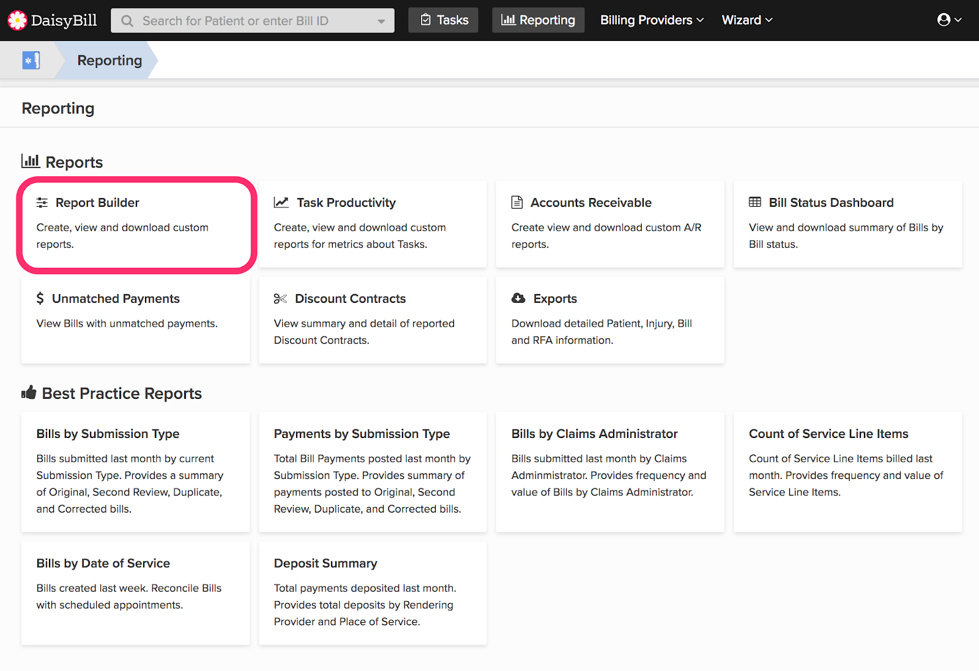The height and width of the screenshot is (671, 979).
Task: Expand the Wizard menu
Action: coord(746,20)
